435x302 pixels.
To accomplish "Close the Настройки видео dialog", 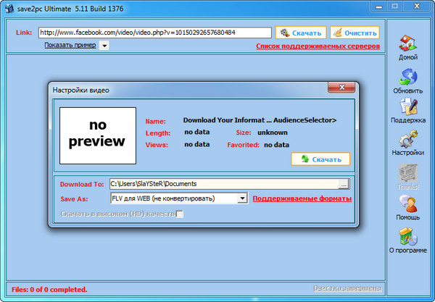I will (341, 88).
